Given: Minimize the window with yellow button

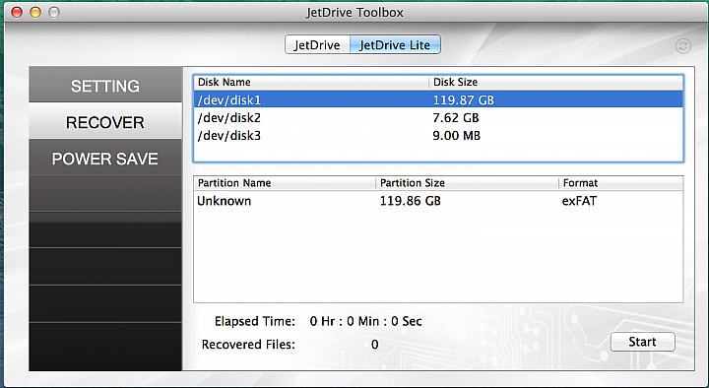Looking at the screenshot, I should click(35, 12).
